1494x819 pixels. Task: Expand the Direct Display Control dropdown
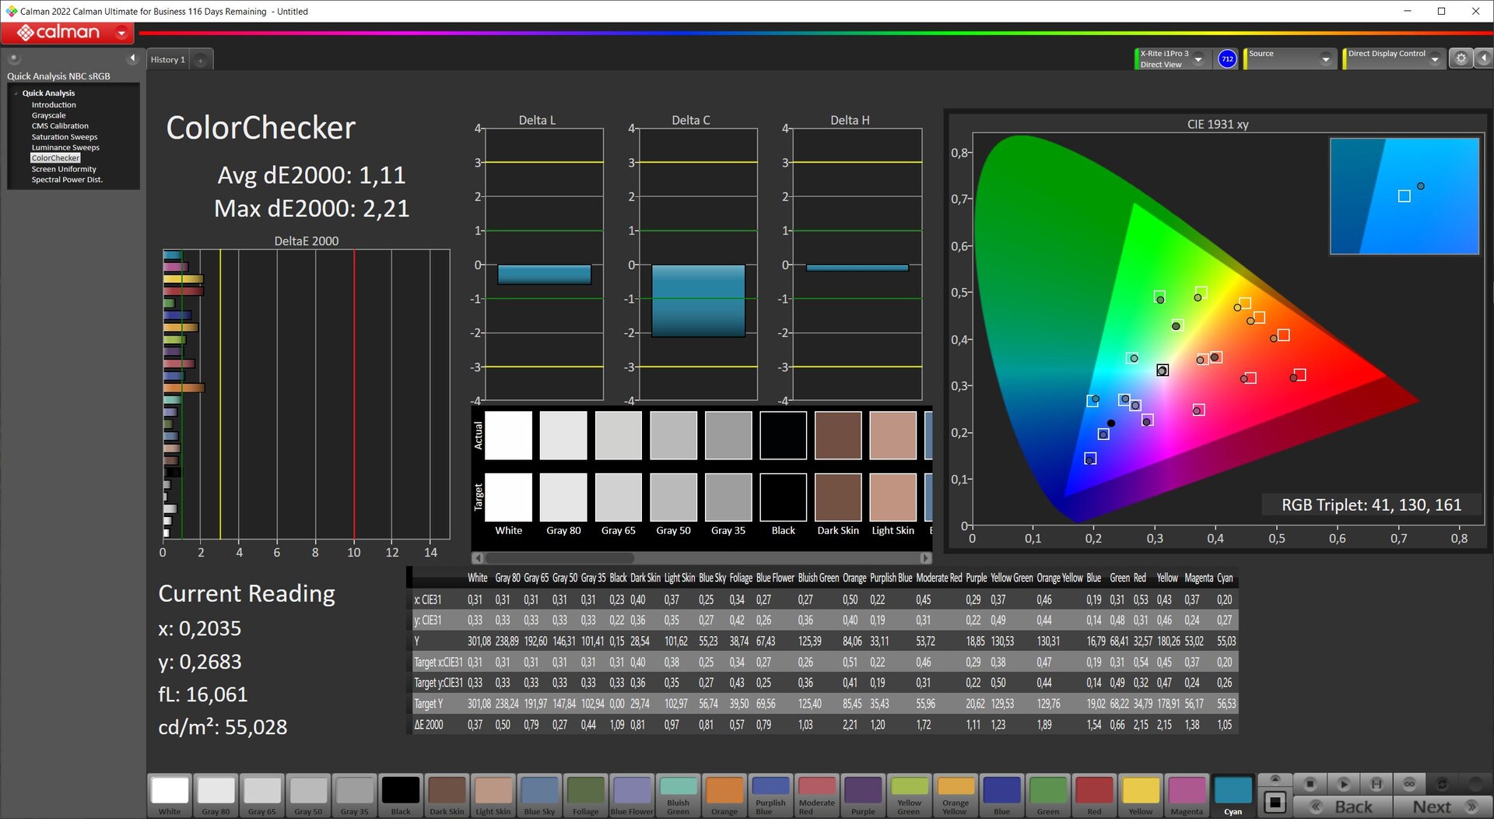point(1435,59)
